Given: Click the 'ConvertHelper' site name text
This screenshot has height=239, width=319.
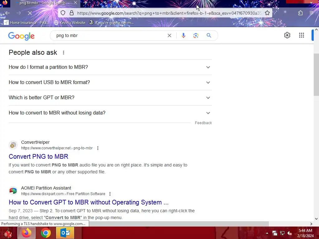Looking at the screenshot, I should pos(36,142).
